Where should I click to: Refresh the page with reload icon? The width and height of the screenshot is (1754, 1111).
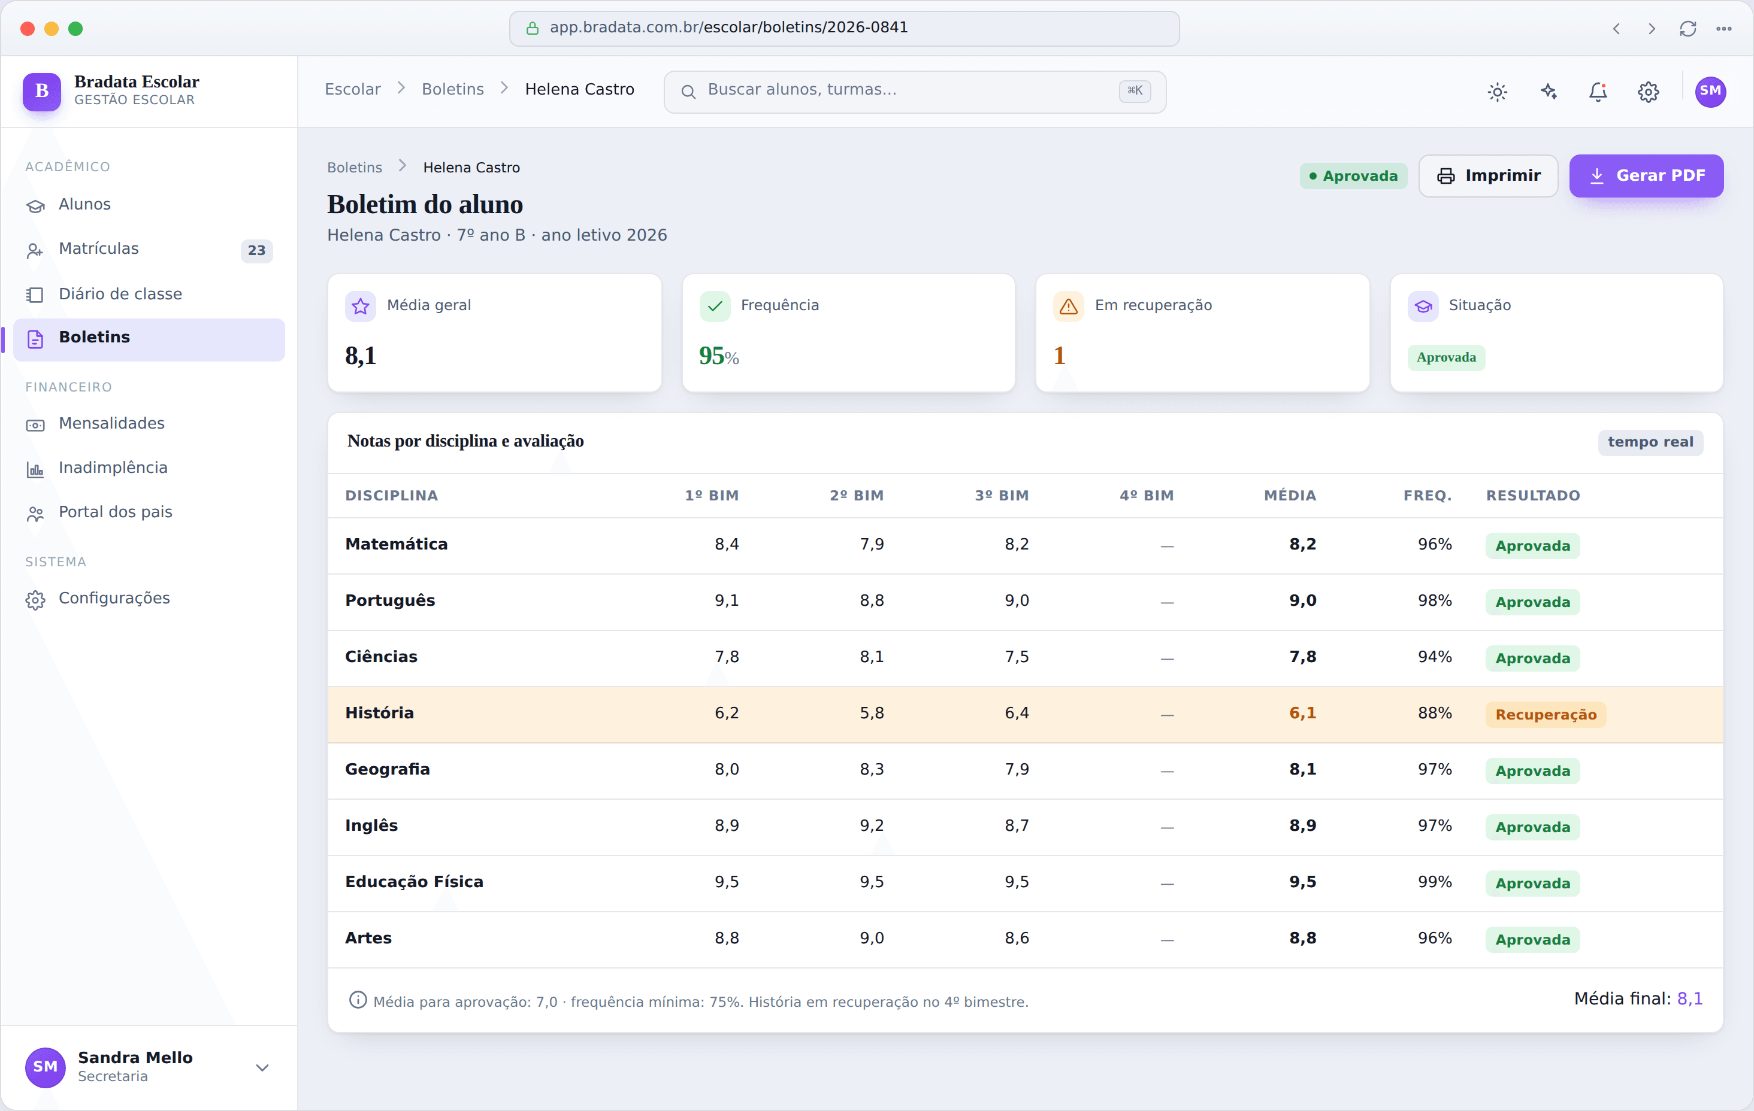1688,28
